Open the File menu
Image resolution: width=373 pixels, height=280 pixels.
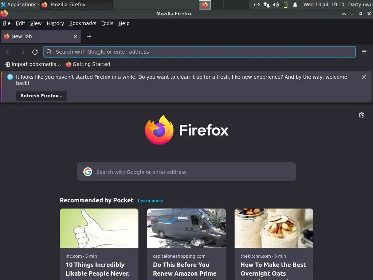coord(7,23)
